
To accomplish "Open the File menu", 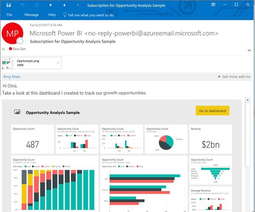I will [x=9, y=15].
